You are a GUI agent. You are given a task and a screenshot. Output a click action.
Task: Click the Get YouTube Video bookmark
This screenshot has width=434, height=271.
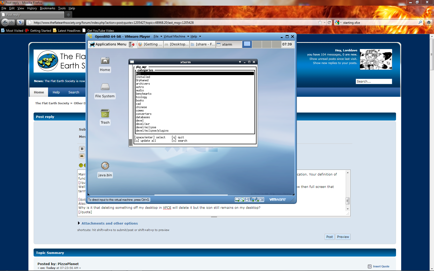(98, 30)
